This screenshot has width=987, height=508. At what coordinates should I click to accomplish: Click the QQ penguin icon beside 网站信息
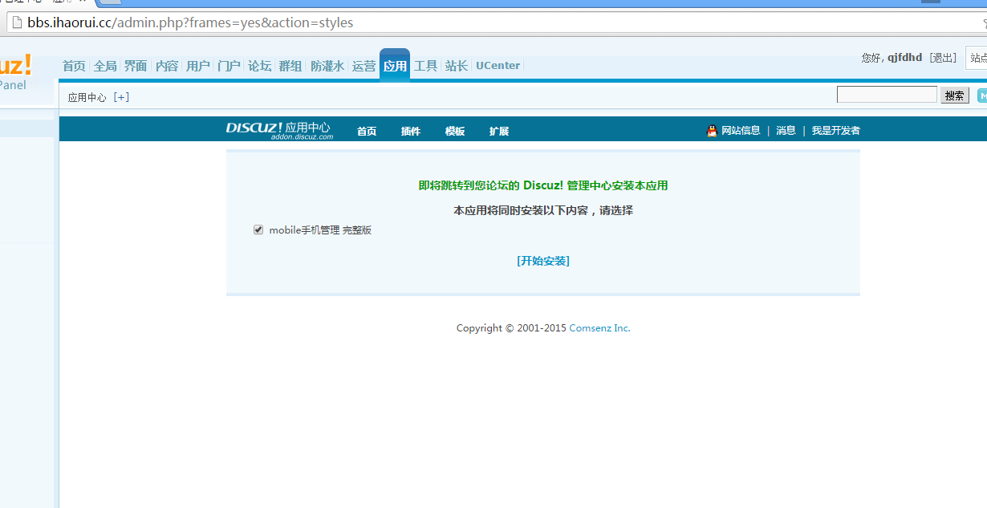tap(710, 130)
